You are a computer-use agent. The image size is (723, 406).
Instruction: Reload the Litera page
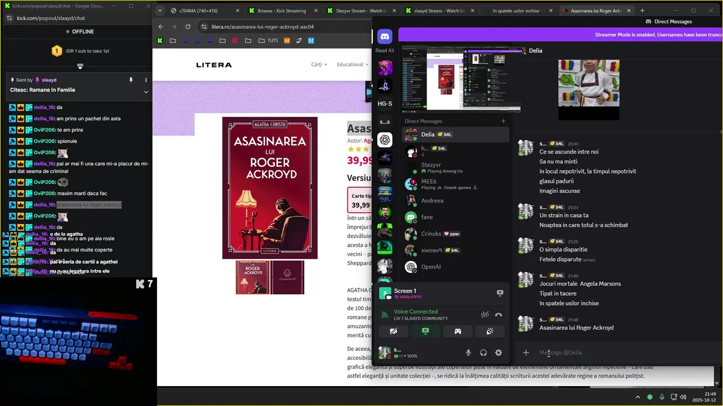pos(189,27)
